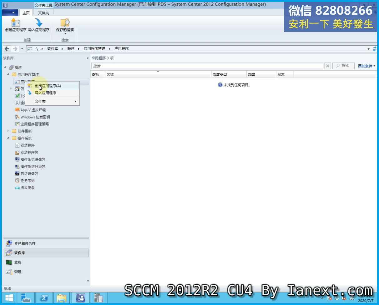Expand the 软件更新 folder node
The height and width of the screenshot is (305, 379).
point(8,131)
